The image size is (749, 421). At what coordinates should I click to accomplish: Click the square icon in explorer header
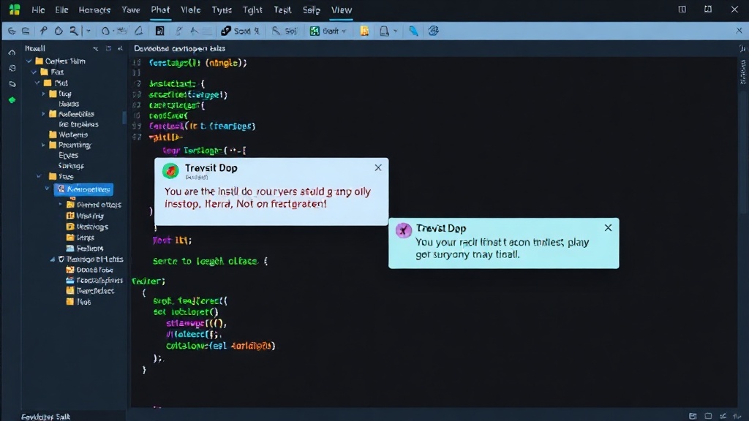(x=108, y=49)
